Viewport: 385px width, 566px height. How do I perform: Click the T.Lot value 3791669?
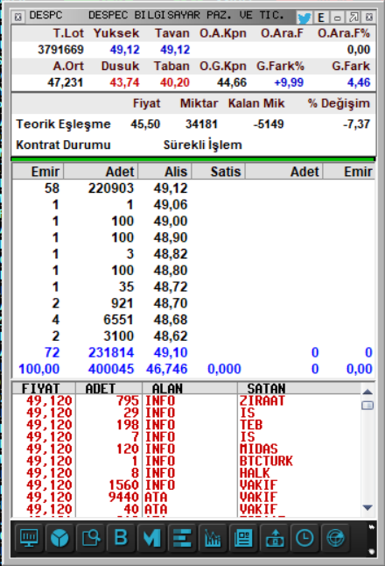(61, 49)
